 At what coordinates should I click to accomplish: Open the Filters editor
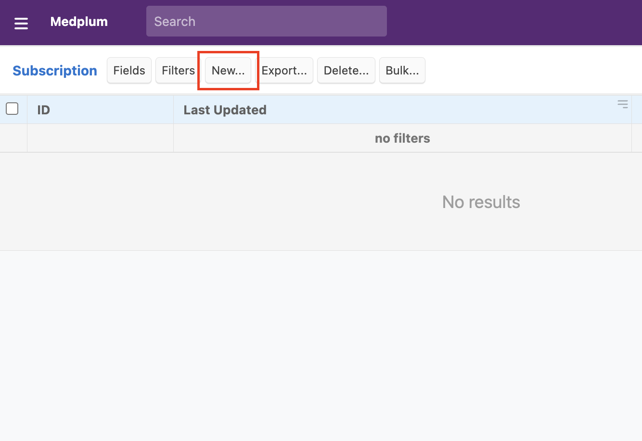(178, 71)
